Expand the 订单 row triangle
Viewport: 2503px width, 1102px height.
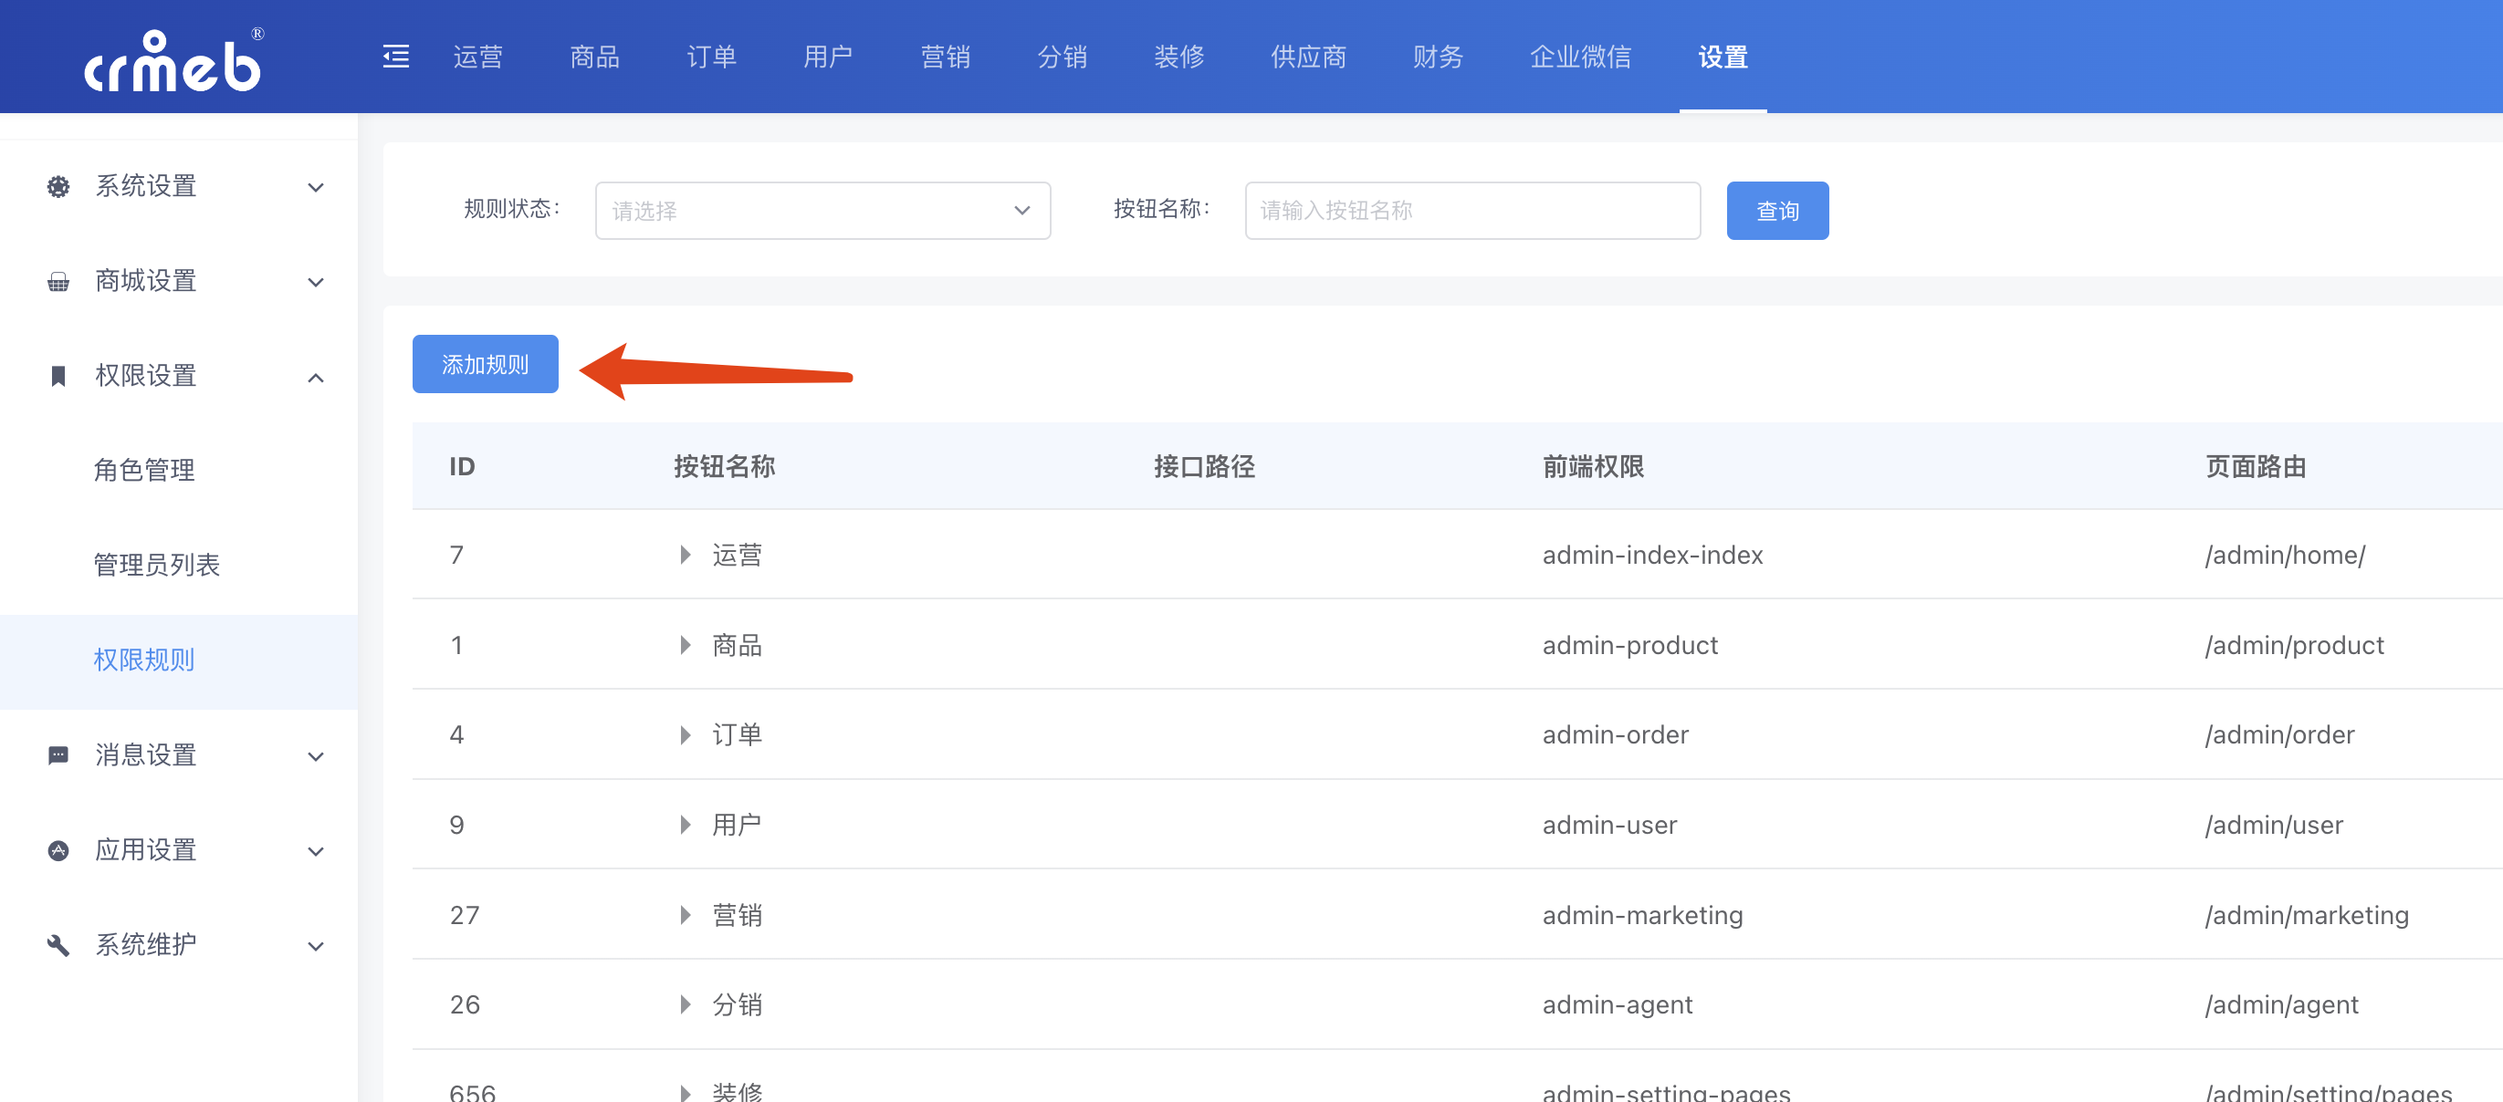click(685, 735)
